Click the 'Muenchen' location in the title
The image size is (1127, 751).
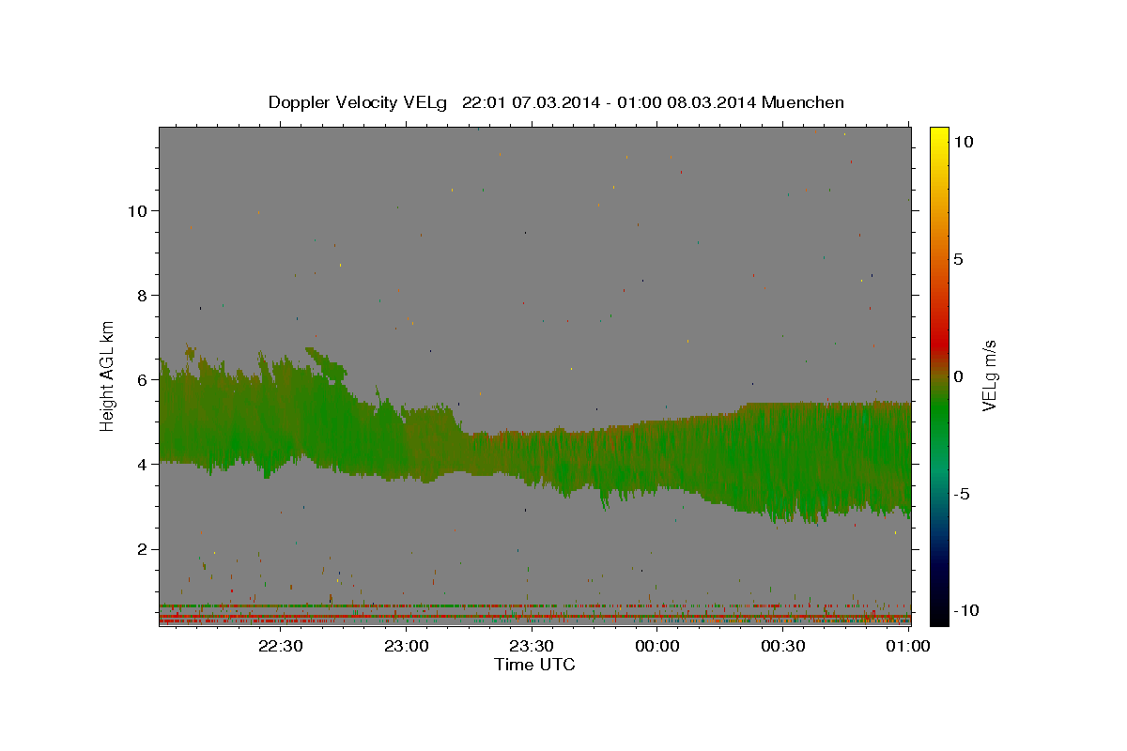803,102
